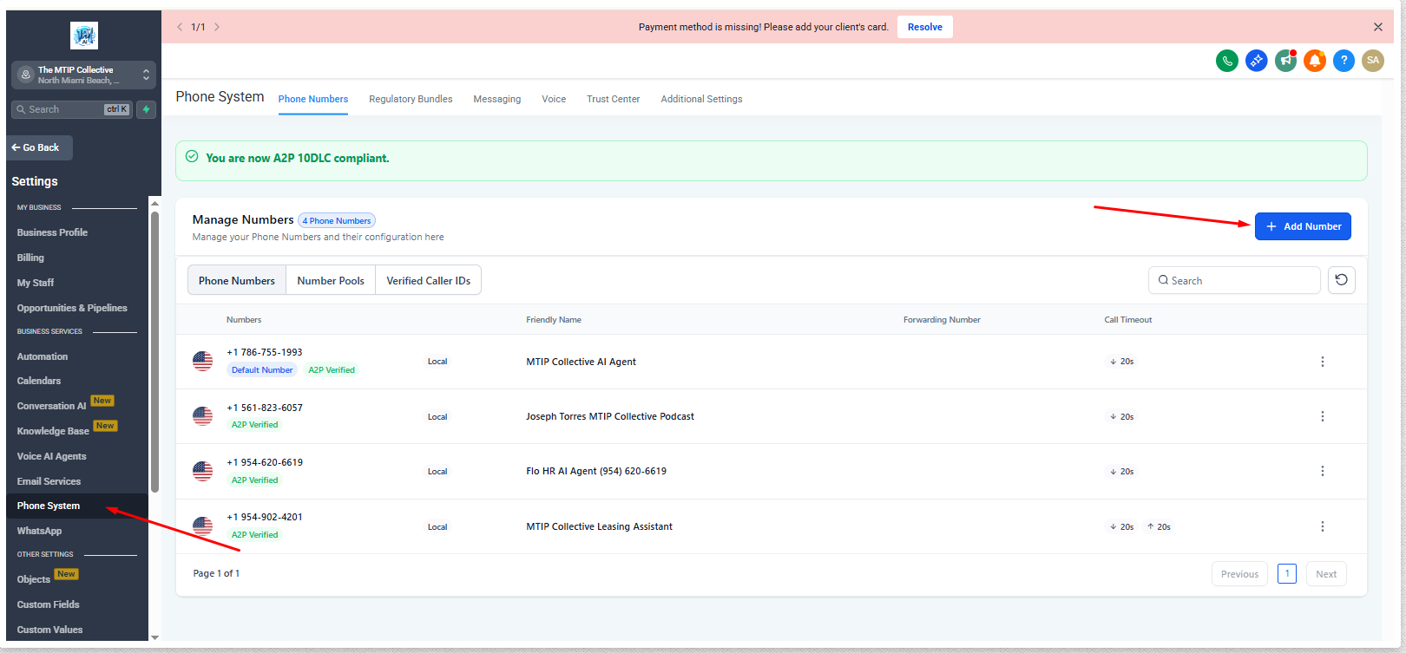Click MTIP Collective Leasing Assistant name
The width and height of the screenshot is (1406, 653).
599,526
